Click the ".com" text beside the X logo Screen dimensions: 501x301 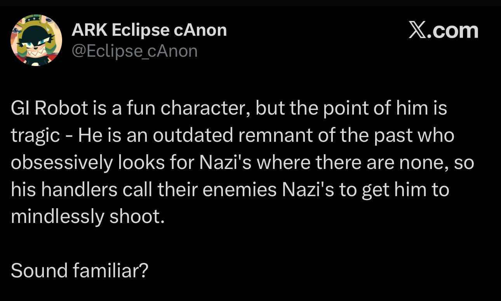click(454, 31)
